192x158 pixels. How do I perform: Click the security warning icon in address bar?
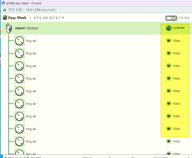[5, 10]
